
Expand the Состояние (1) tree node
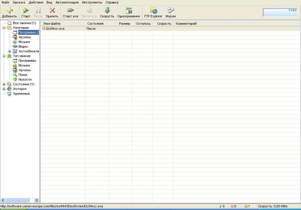point(4,84)
